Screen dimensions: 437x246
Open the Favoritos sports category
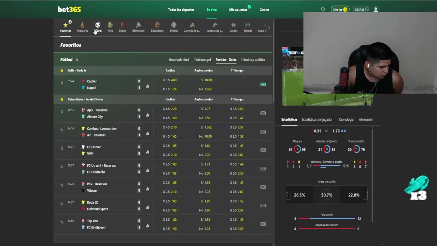pos(66,27)
